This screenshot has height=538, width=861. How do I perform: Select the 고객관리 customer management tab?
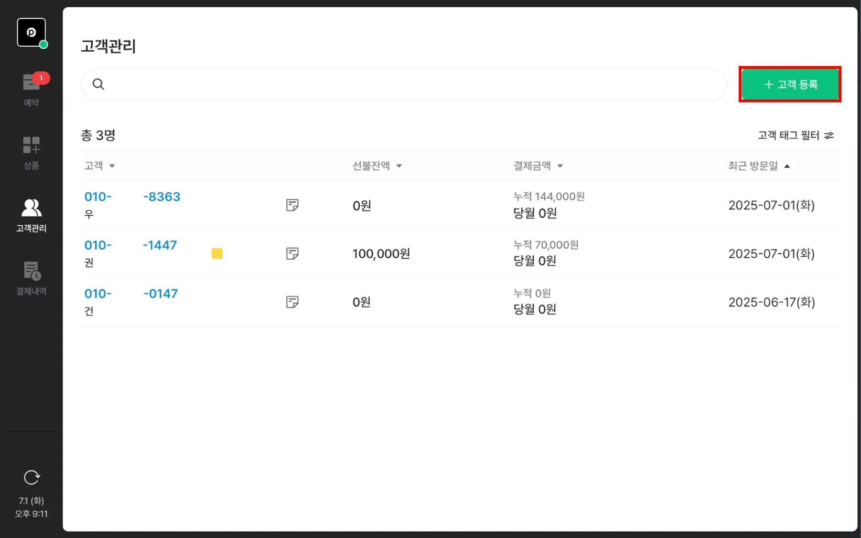pos(32,215)
